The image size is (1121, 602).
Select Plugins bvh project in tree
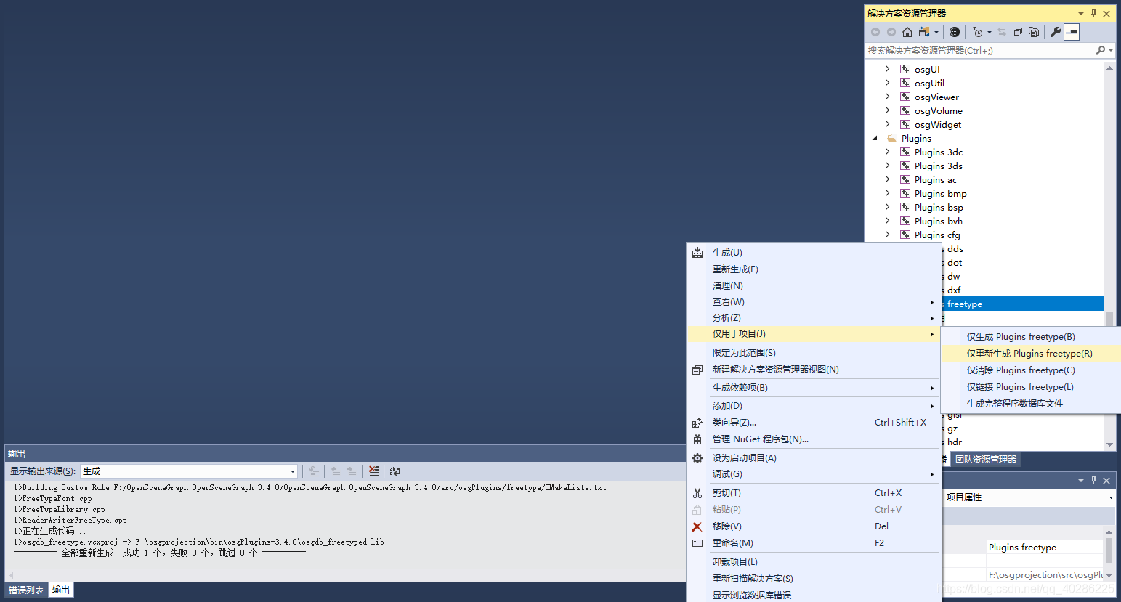click(x=938, y=221)
